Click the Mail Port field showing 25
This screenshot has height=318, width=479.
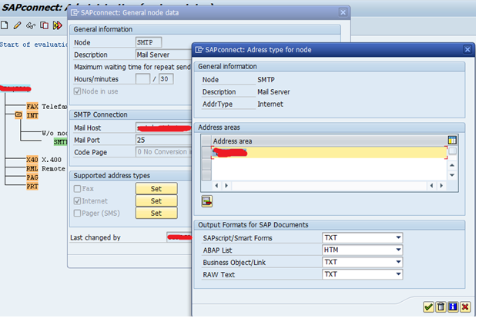click(x=163, y=140)
